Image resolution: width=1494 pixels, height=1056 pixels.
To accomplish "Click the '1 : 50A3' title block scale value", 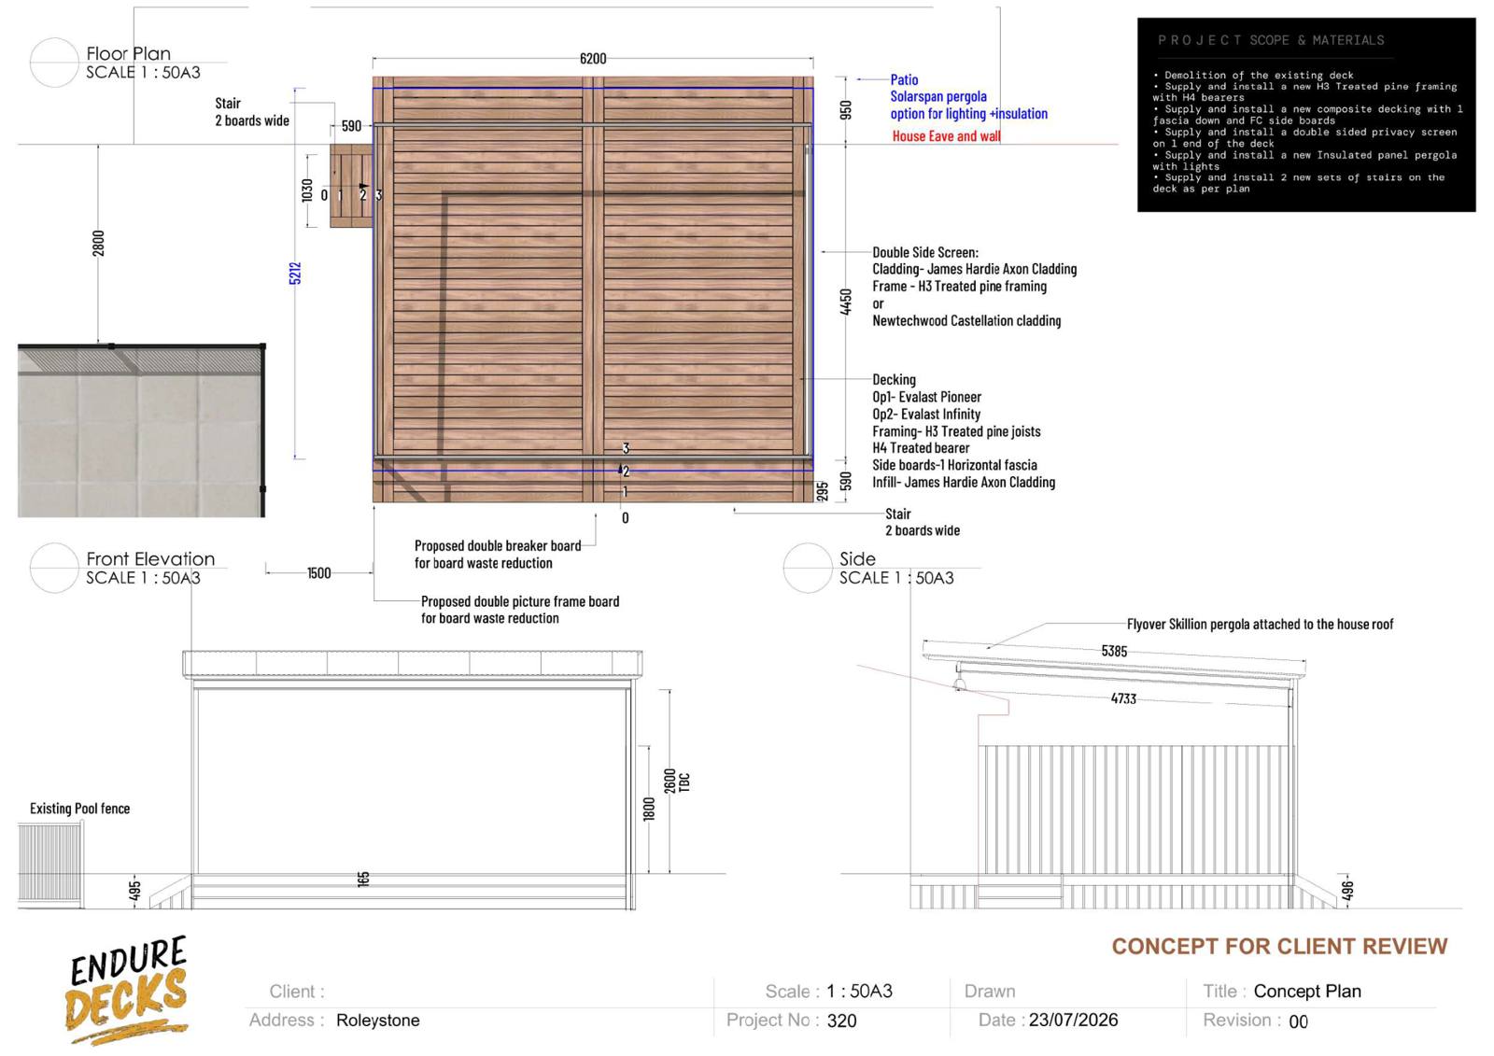I will [x=859, y=992].
